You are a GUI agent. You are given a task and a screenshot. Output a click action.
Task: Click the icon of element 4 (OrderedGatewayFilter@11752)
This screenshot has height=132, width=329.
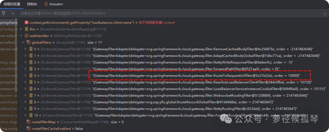pyautogui.click(x=31, y=76)
